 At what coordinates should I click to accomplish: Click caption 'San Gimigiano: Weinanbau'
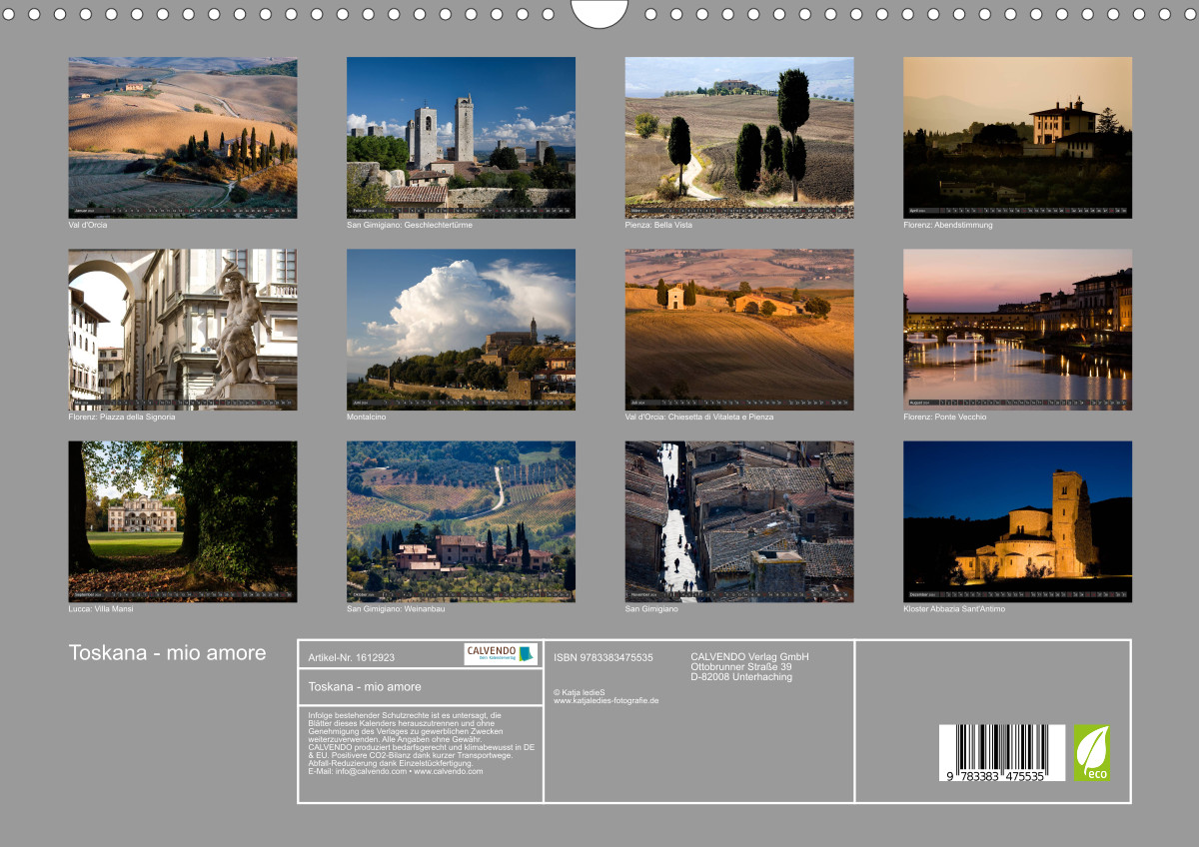pos(396,608)
